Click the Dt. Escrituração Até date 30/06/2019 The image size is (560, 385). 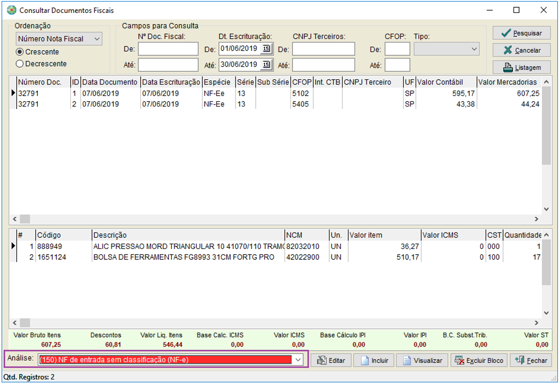pos(239,65)
